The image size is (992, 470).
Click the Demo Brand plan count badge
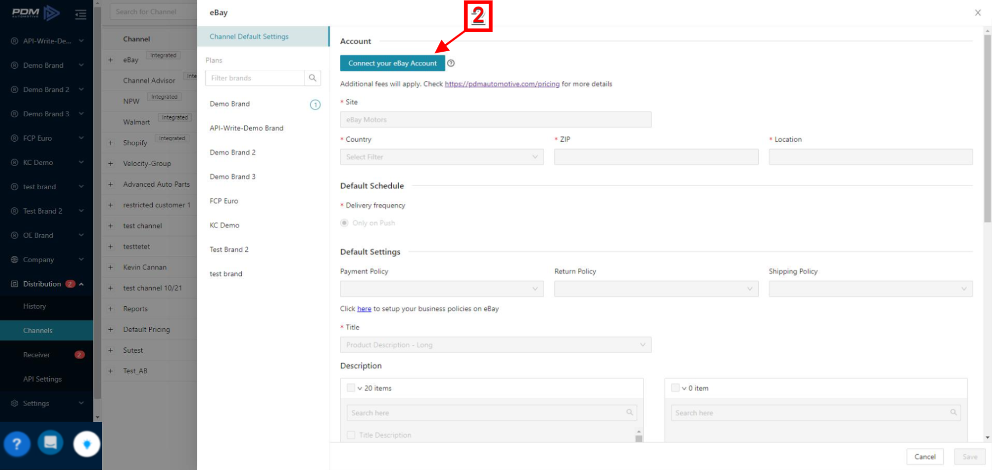tap(315, 105)
